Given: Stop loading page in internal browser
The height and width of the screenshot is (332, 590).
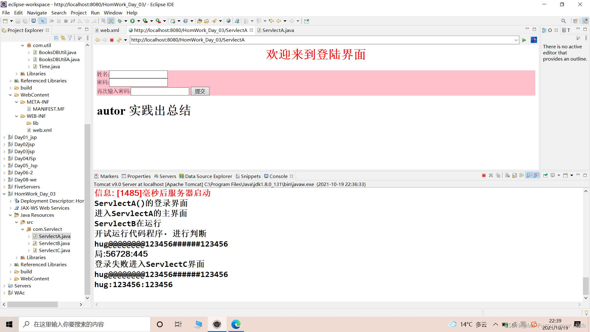Looking at the screenshot, I should point(112,40).
